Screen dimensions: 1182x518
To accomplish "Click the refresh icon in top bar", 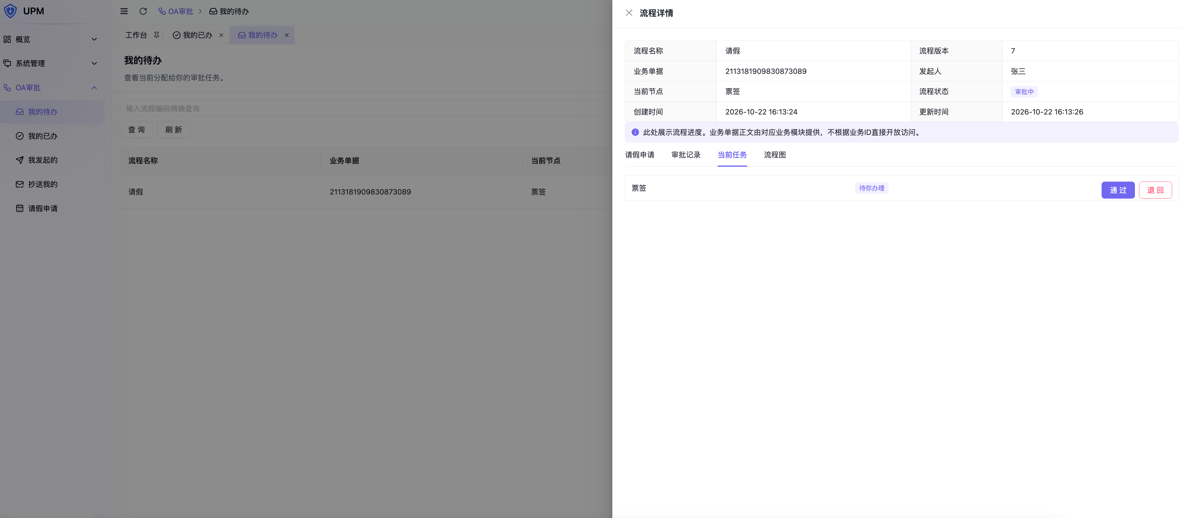I will (x=143, y=11).
